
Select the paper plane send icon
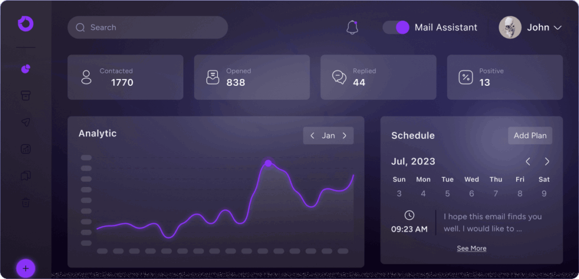25,123
